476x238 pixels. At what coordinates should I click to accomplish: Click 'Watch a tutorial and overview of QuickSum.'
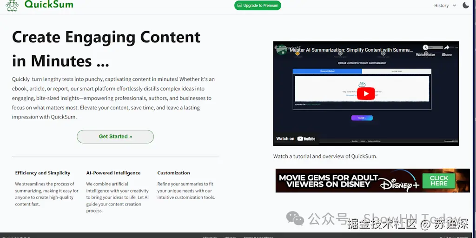pyautogui.click(x=325, y=157)
